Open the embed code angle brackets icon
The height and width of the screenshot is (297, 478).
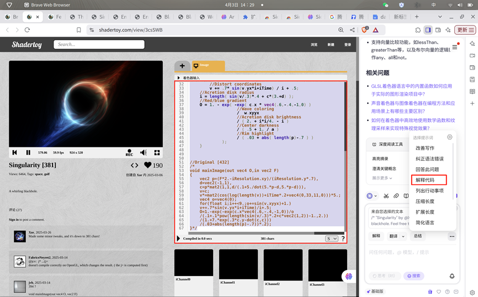pos(134,165)
